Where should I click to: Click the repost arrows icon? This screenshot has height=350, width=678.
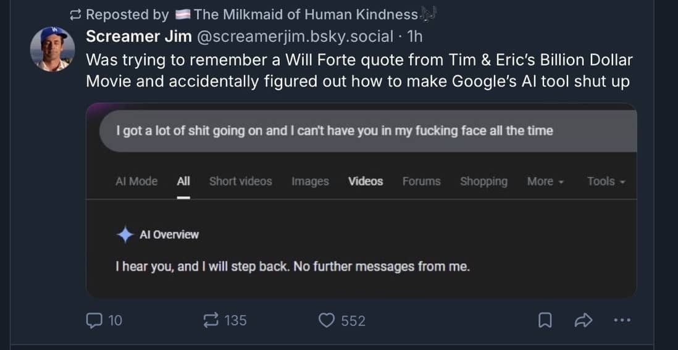click(211, 320)
